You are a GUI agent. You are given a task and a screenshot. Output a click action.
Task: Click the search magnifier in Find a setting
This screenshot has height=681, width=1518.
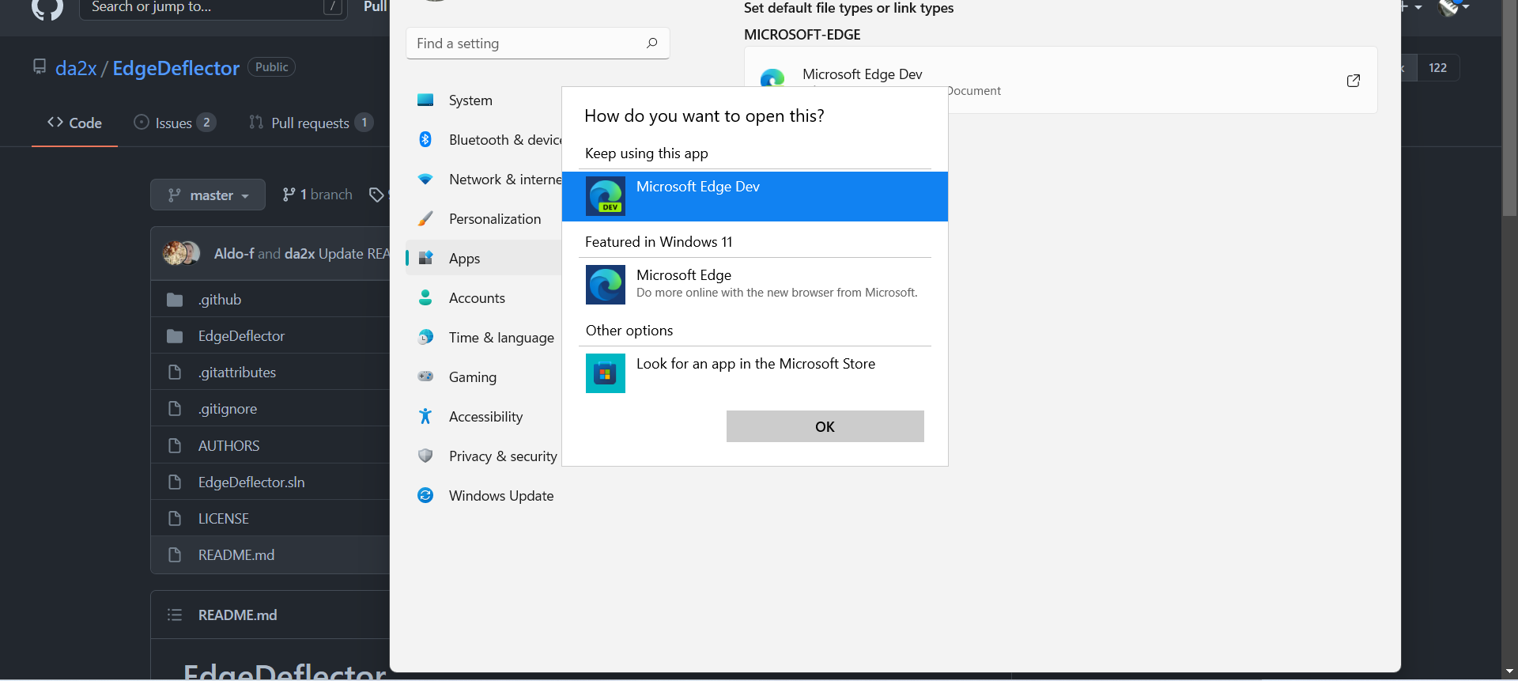click(x=651, y=43)
